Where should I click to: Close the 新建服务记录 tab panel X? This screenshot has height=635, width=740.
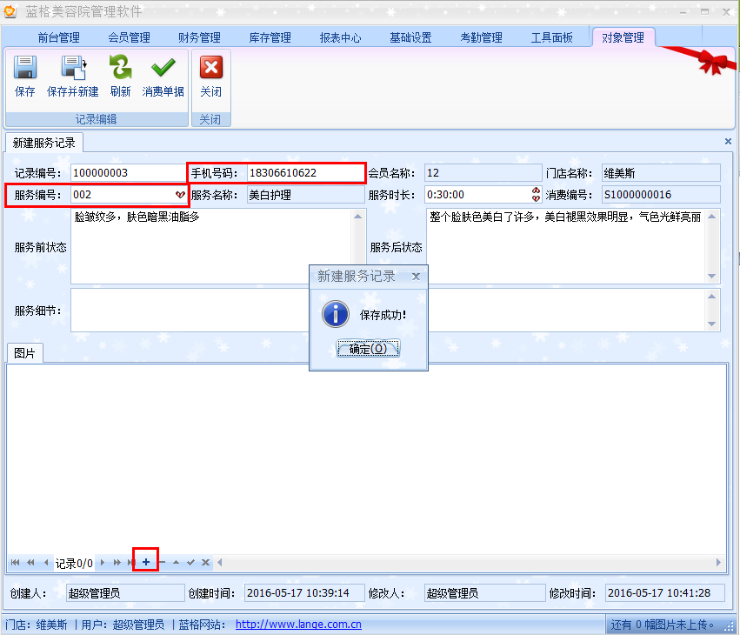[x=728, y=141]
